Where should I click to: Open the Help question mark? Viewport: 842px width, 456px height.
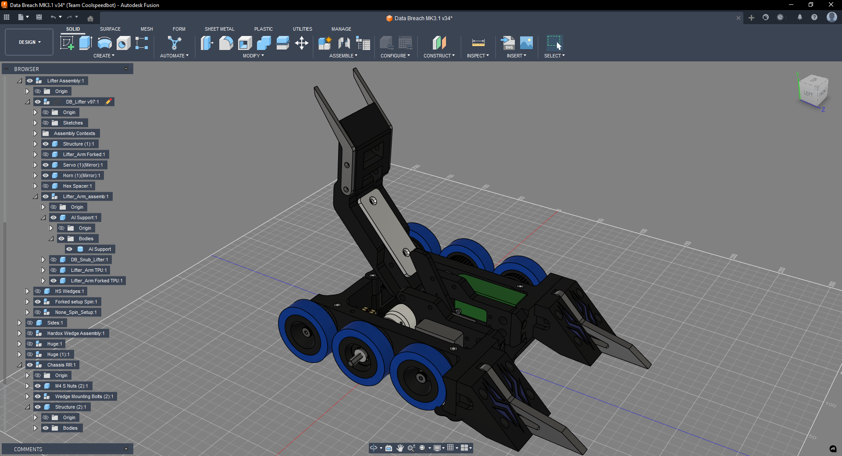814,17
